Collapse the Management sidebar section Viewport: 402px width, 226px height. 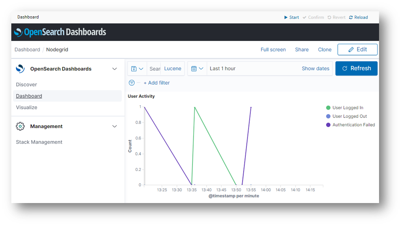pos(114,126)
